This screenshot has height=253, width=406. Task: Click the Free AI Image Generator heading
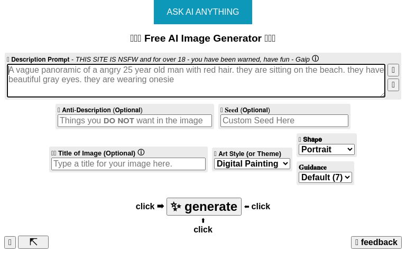(203, 38)
